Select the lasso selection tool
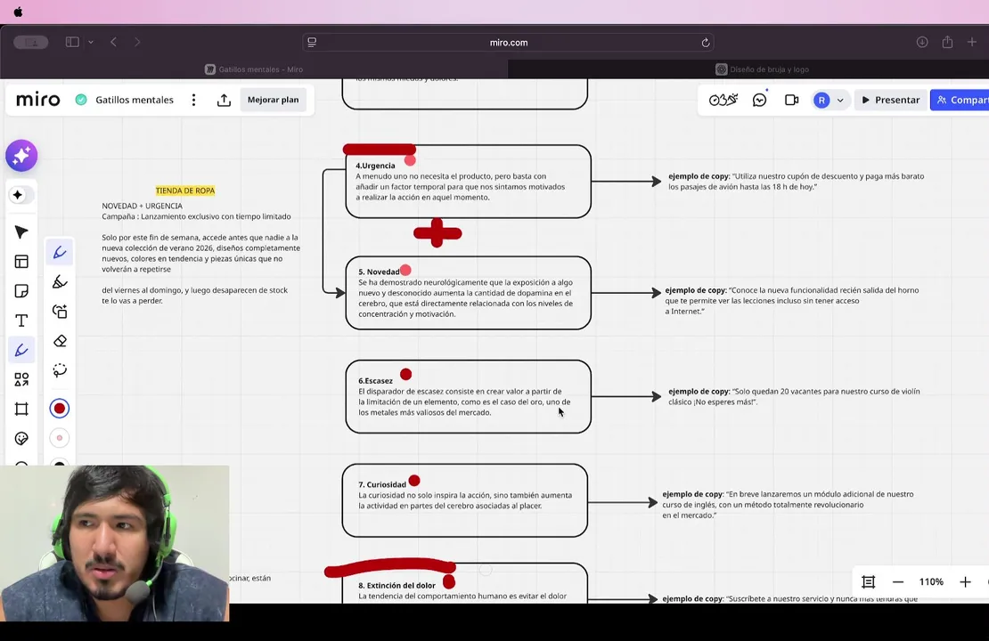 pos(60,370)
